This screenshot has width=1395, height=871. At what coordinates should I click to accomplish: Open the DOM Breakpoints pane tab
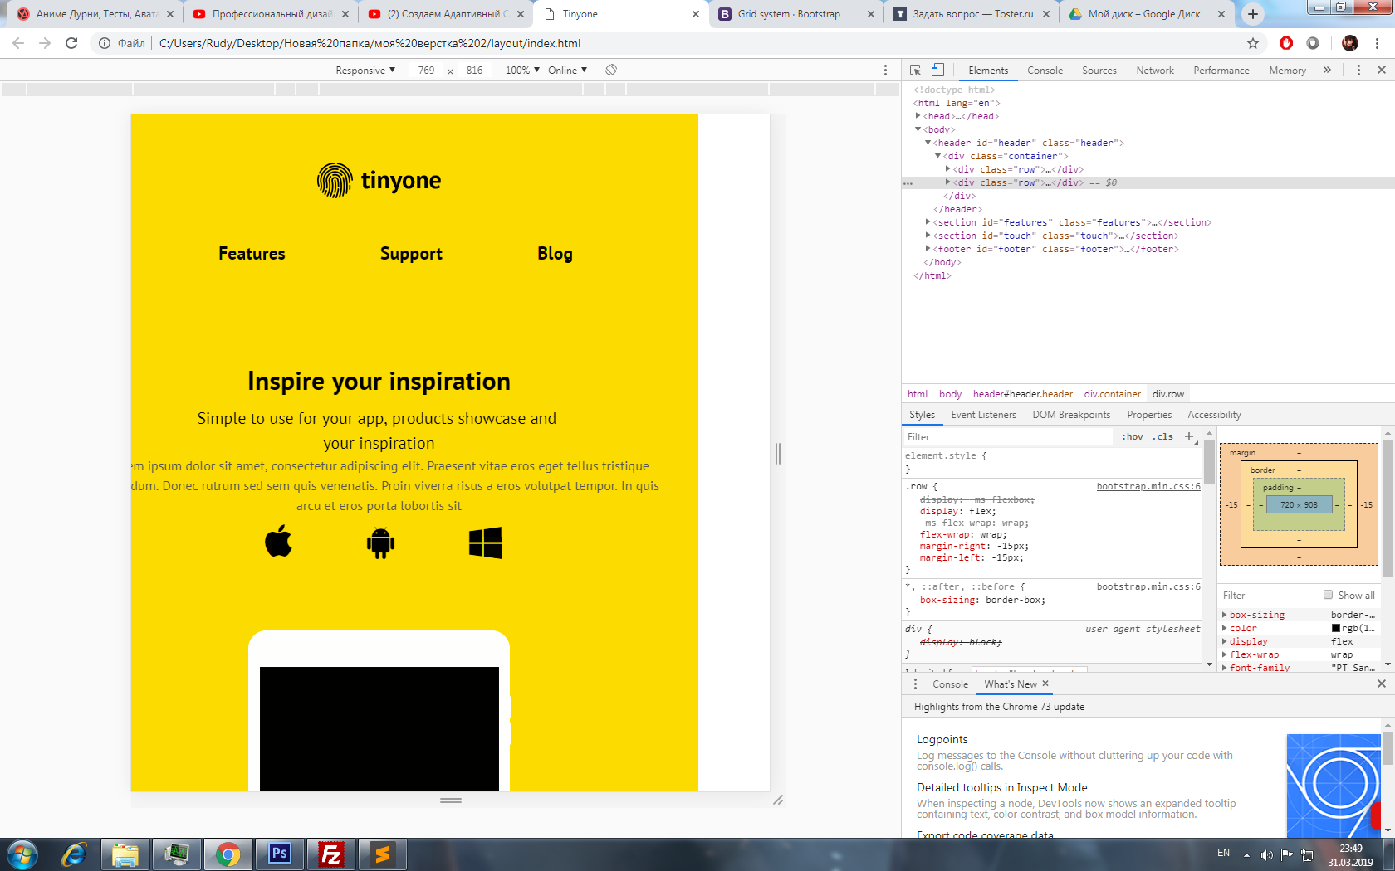1071,415
